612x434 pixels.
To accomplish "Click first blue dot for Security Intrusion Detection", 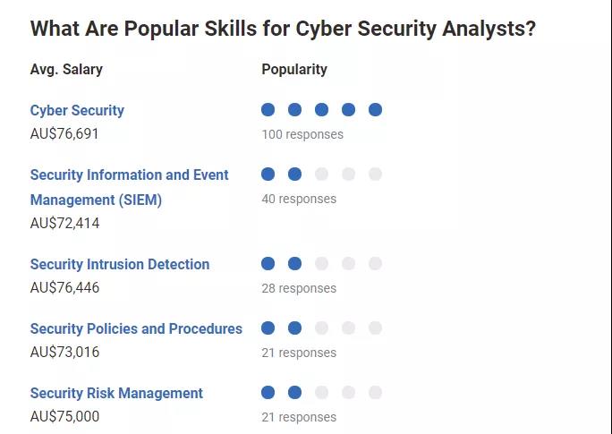I will click(x=268, y=264).
